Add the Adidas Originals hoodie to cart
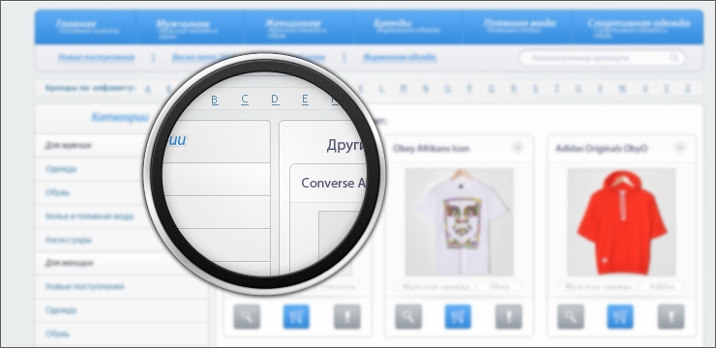Image resolution: width=716 pixels, height=348 pixels. (x=620, y=316)
